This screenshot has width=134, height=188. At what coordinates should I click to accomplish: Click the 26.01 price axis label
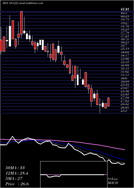(x=125, y=107)
